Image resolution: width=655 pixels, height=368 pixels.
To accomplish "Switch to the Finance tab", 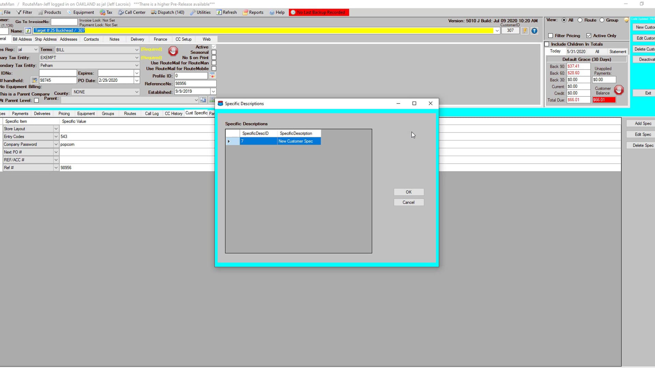I will (160, 39).
